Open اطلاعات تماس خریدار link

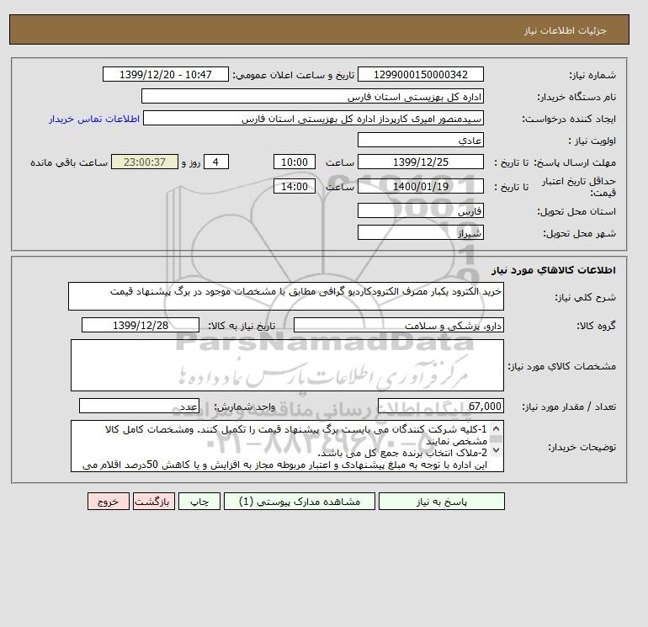pos(94,119)
